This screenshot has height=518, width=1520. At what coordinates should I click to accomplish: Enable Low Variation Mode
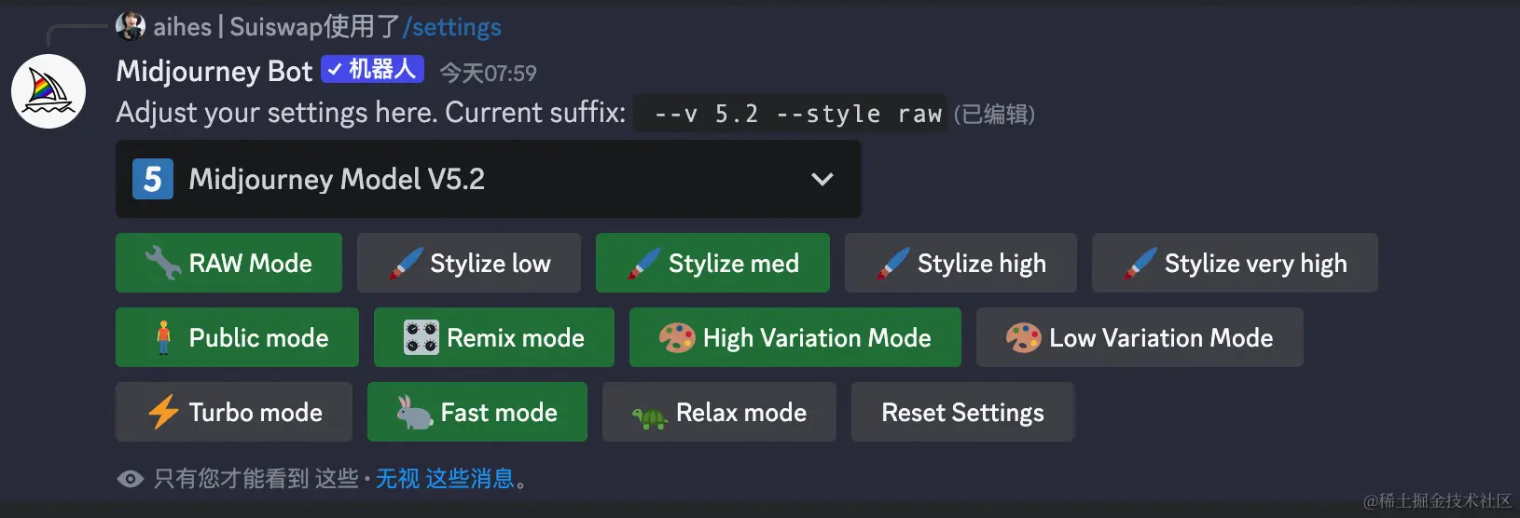pos(1140,337)
